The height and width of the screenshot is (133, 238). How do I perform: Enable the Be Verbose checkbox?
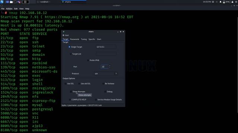pyautogui.click(x=103, y=83)
